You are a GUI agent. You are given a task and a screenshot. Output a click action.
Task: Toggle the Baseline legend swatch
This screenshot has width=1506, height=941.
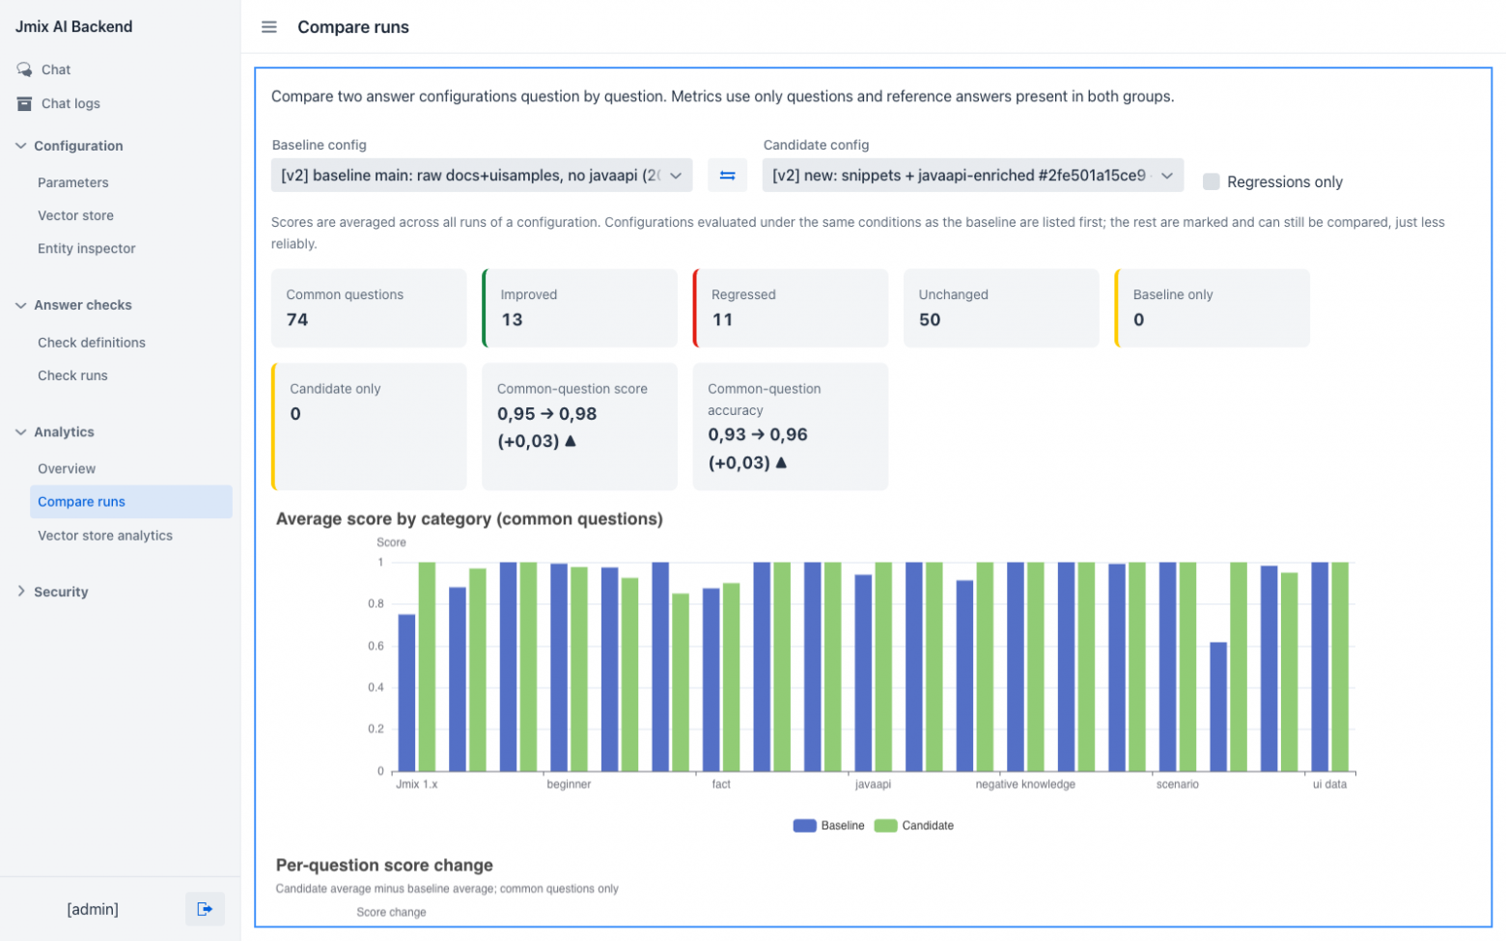(x=804, y=825)
